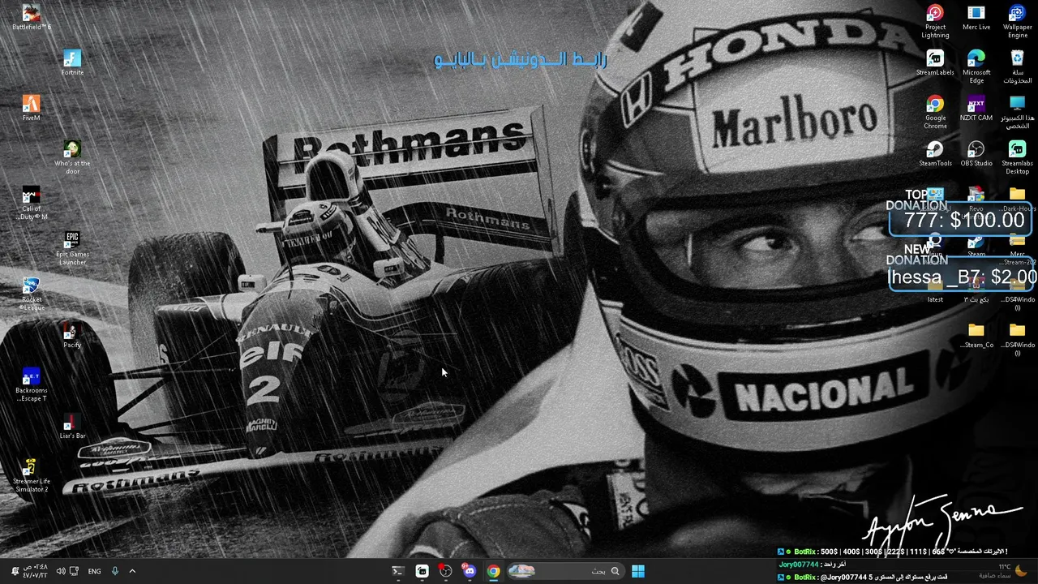The width and height of the screenshot is (1038, 584).
Task: Open the FiveM shortcut
Action: 31,108
